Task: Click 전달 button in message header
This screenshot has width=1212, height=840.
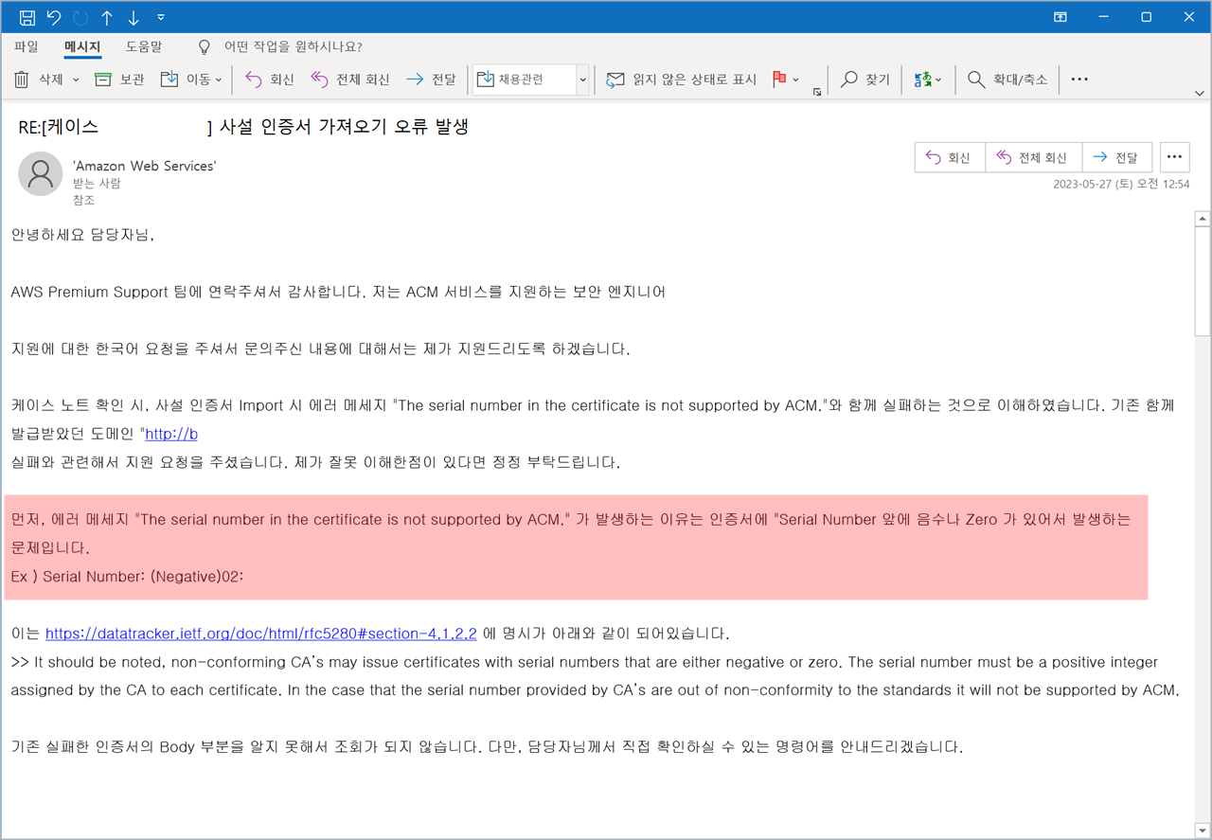Action: tap(1116, 157)
